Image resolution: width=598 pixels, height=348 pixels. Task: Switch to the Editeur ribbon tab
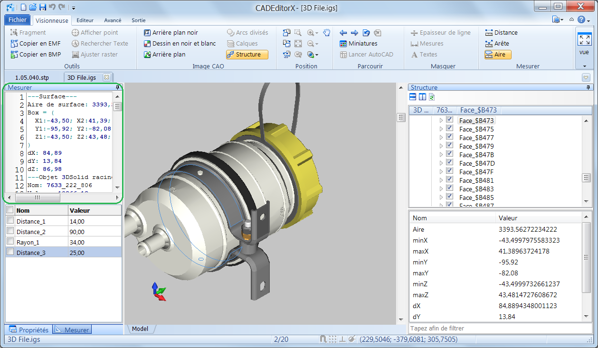coord(85,20)
